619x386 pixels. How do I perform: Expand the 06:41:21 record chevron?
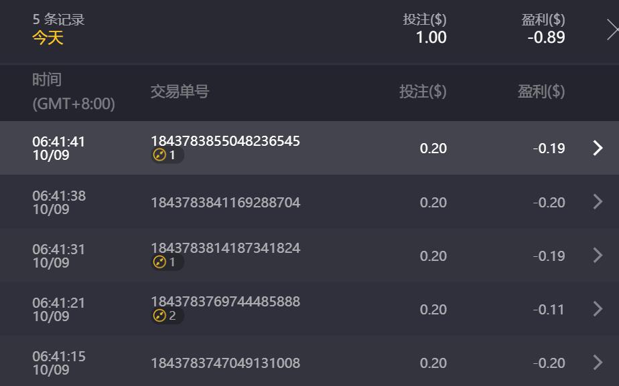tap(598, 309)
